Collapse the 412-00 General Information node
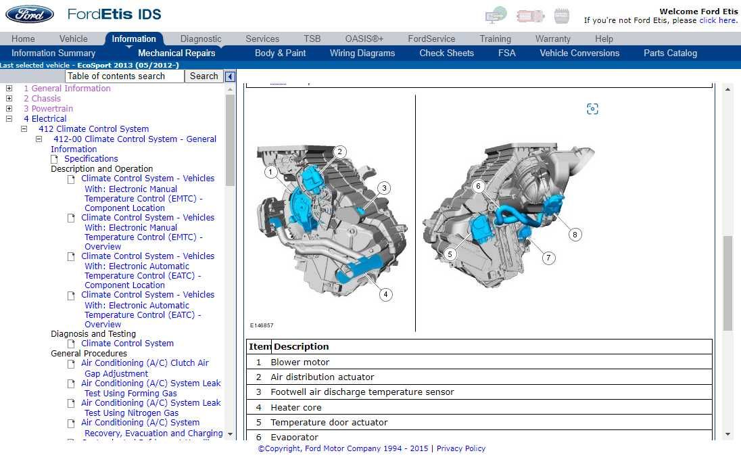This screenshot has height=468, width=741. pyautogui.click(x=39, y=139)
